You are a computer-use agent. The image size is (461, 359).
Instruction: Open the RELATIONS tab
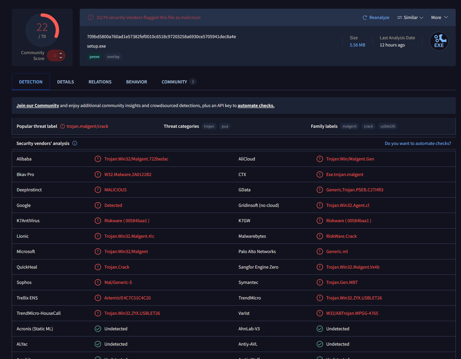(100, 82)
